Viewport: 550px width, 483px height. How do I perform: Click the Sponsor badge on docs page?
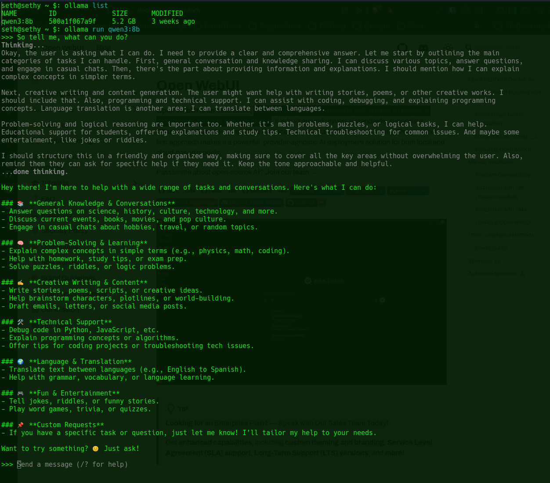[306, 202]
